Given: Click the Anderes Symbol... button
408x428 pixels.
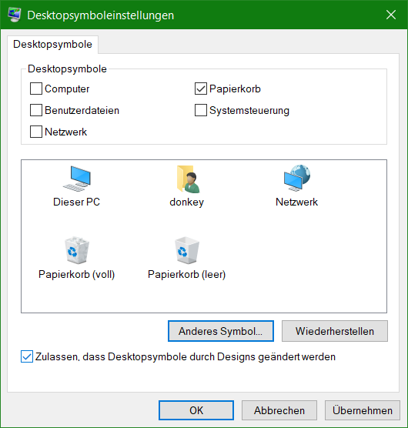Looking at the screenshot, I should coord(221,331).
